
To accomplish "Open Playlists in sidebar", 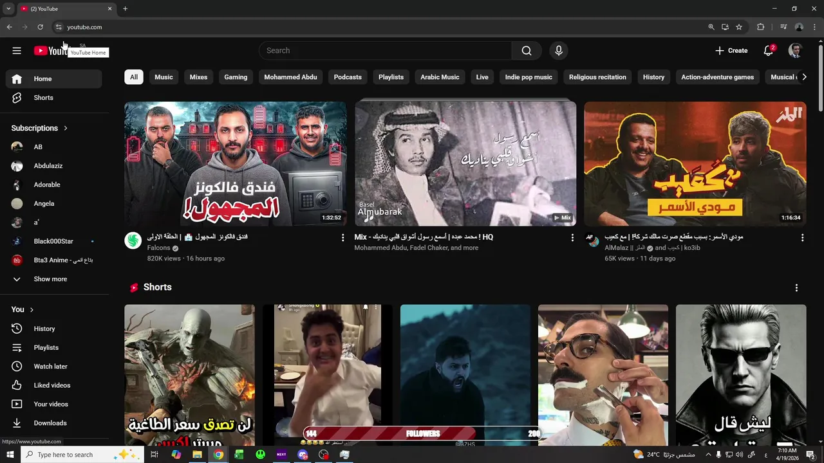I will pyautogui.click(x=53, y=347).
